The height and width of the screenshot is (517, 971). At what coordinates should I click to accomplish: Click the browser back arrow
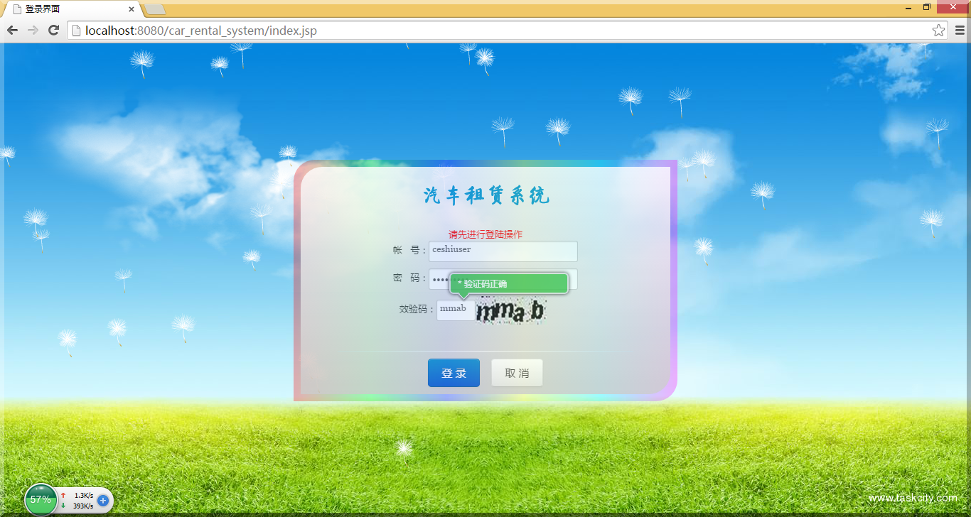click(12, 30)
